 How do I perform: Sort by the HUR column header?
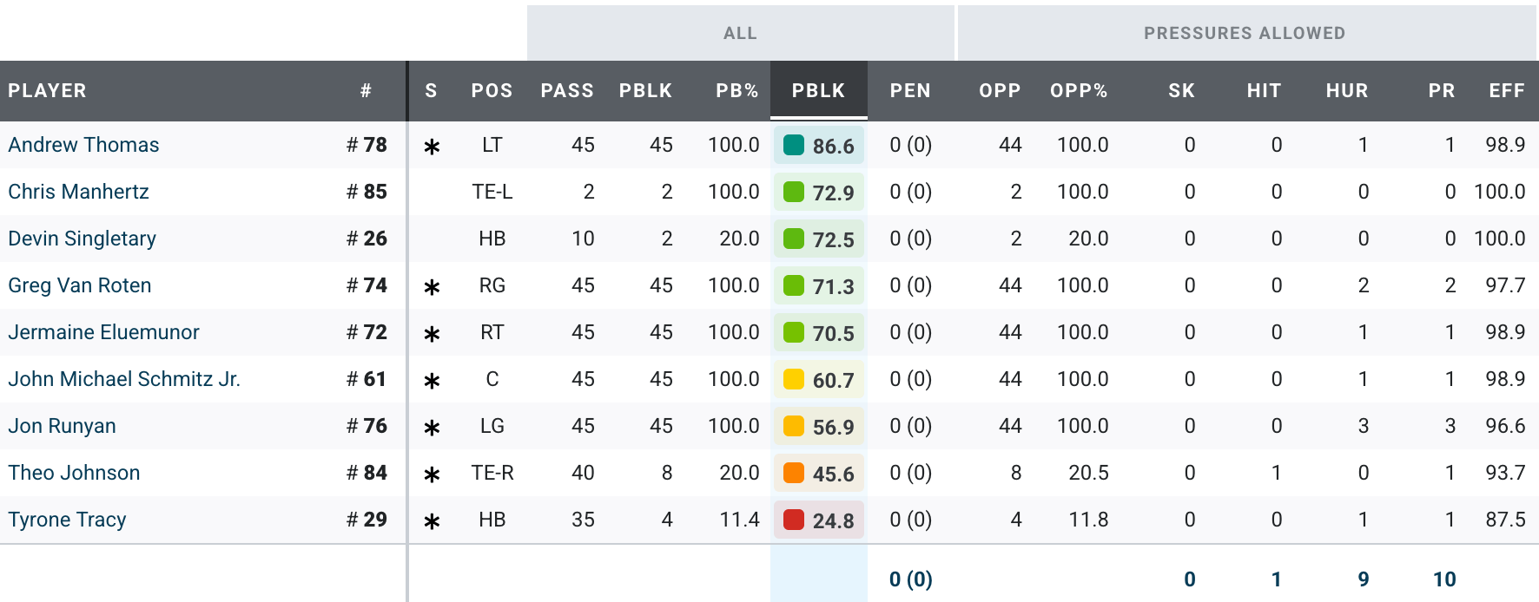click(1346, 90)
